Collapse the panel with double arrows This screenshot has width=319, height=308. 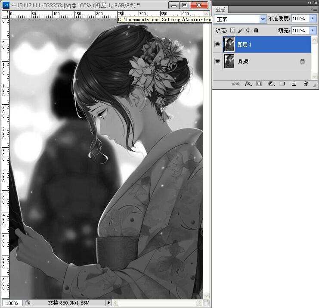tap(310, 3)
